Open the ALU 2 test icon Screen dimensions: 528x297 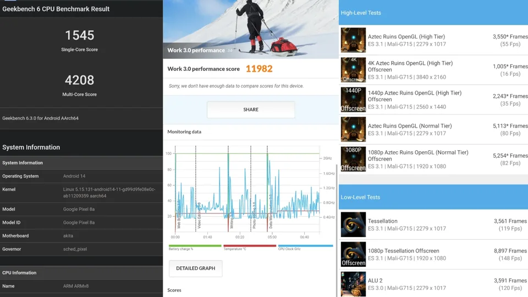tap(353, 283)
